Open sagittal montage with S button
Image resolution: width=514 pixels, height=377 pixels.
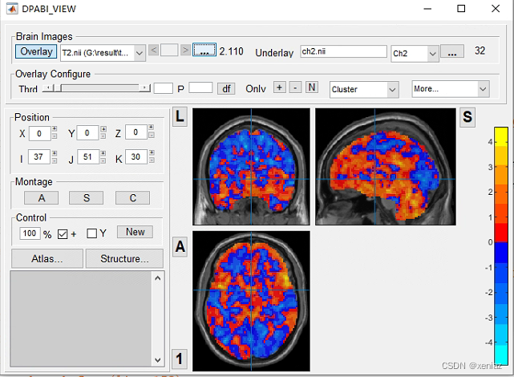coord(87,198)
